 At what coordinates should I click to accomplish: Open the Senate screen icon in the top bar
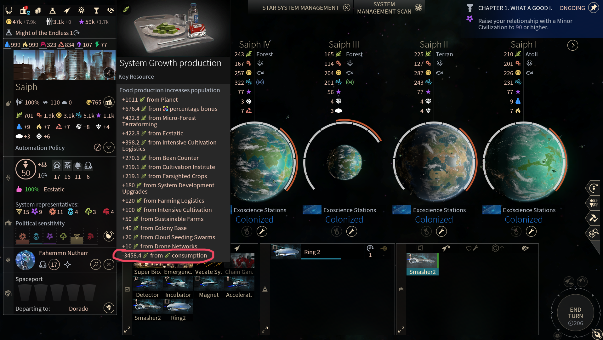pyautogui.click(x=24, y=10)
